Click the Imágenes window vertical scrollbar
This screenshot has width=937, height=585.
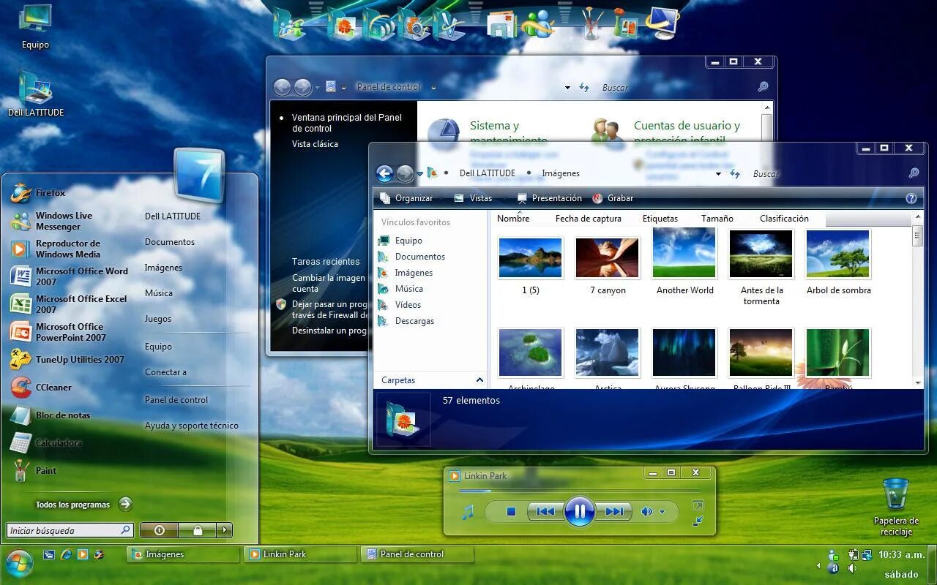click(x=918, y=300)
